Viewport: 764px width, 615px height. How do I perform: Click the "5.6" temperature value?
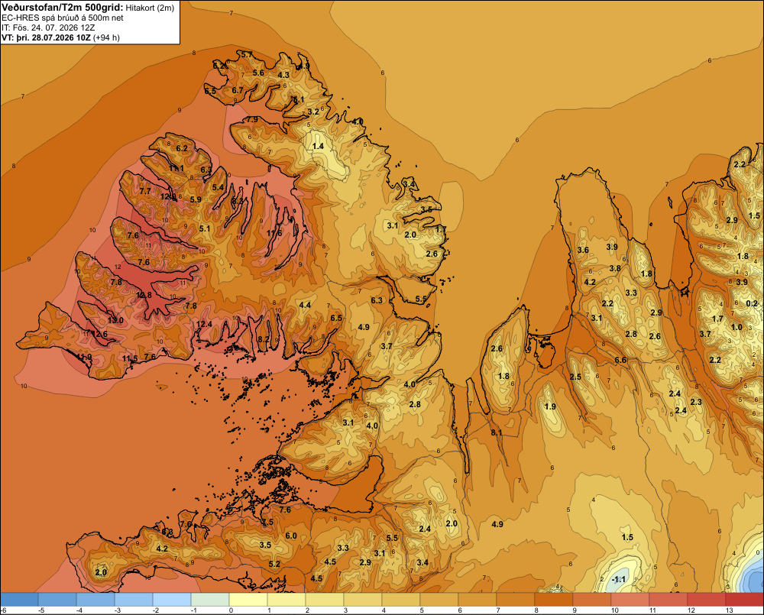[x=258, y=73]
